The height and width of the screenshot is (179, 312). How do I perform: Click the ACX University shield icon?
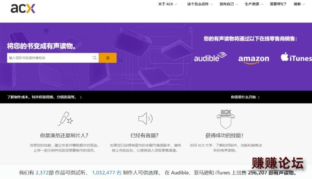tap(226, 119)
